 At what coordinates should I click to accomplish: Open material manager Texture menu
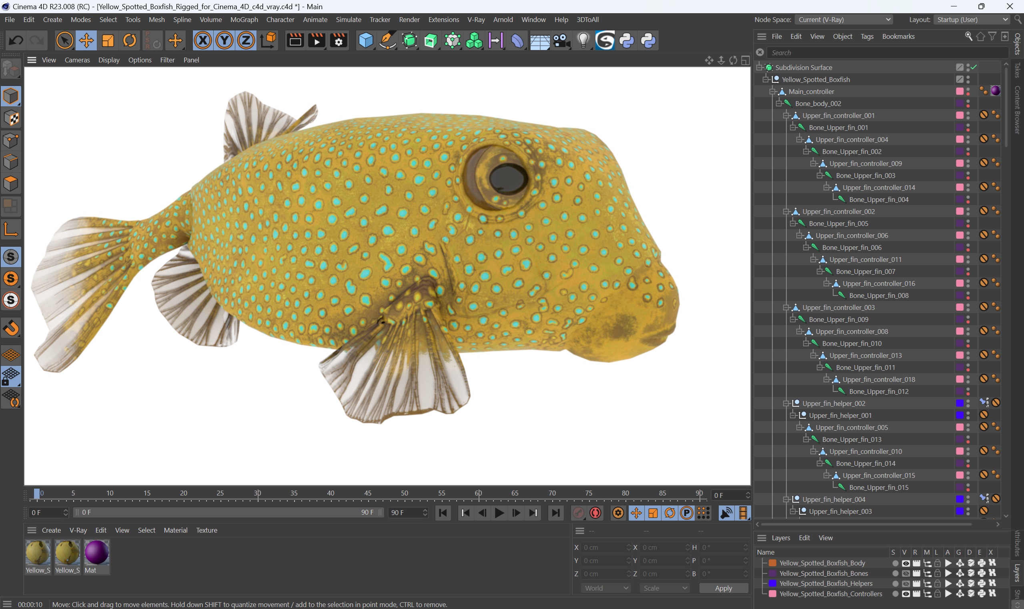tap(206, 530)
